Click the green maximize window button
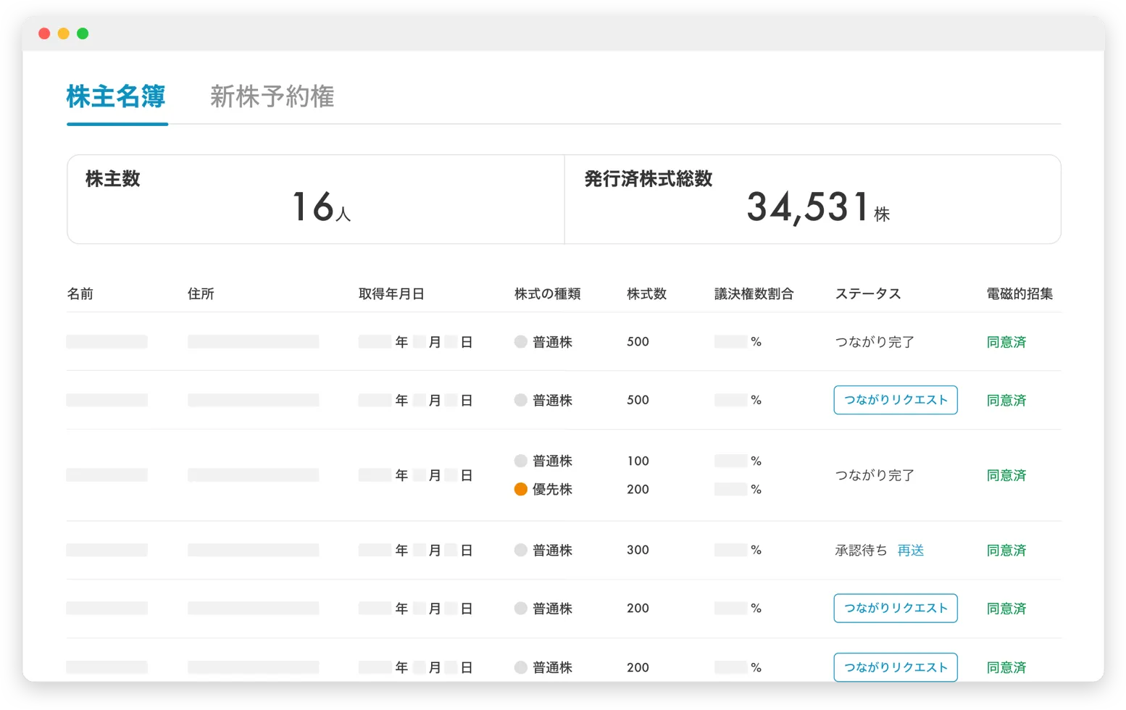Image resolution: width=1126 pixels, height=710 pixels. [x=83, y=33]
